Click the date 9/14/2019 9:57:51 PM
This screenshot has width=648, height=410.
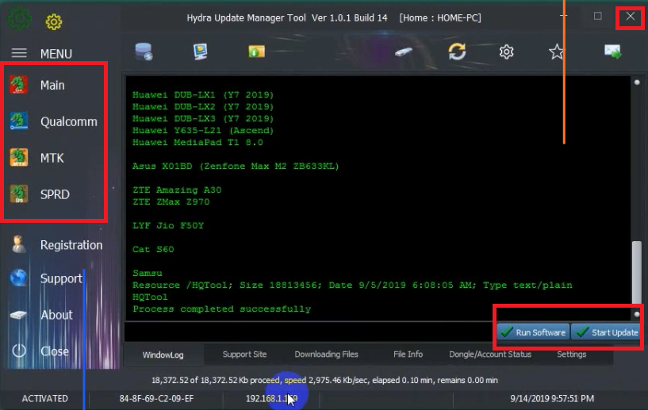[x=552, y=398]
